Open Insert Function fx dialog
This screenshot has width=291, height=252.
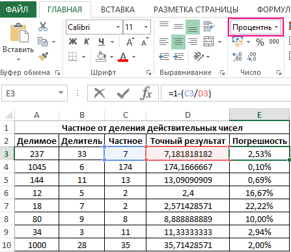pos(146,93)
